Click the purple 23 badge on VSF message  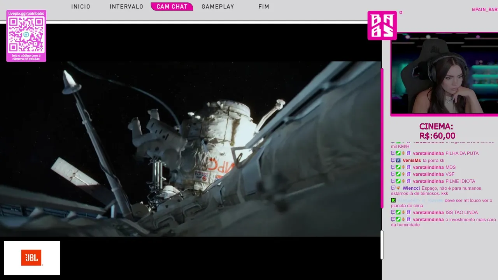point(409,174)
